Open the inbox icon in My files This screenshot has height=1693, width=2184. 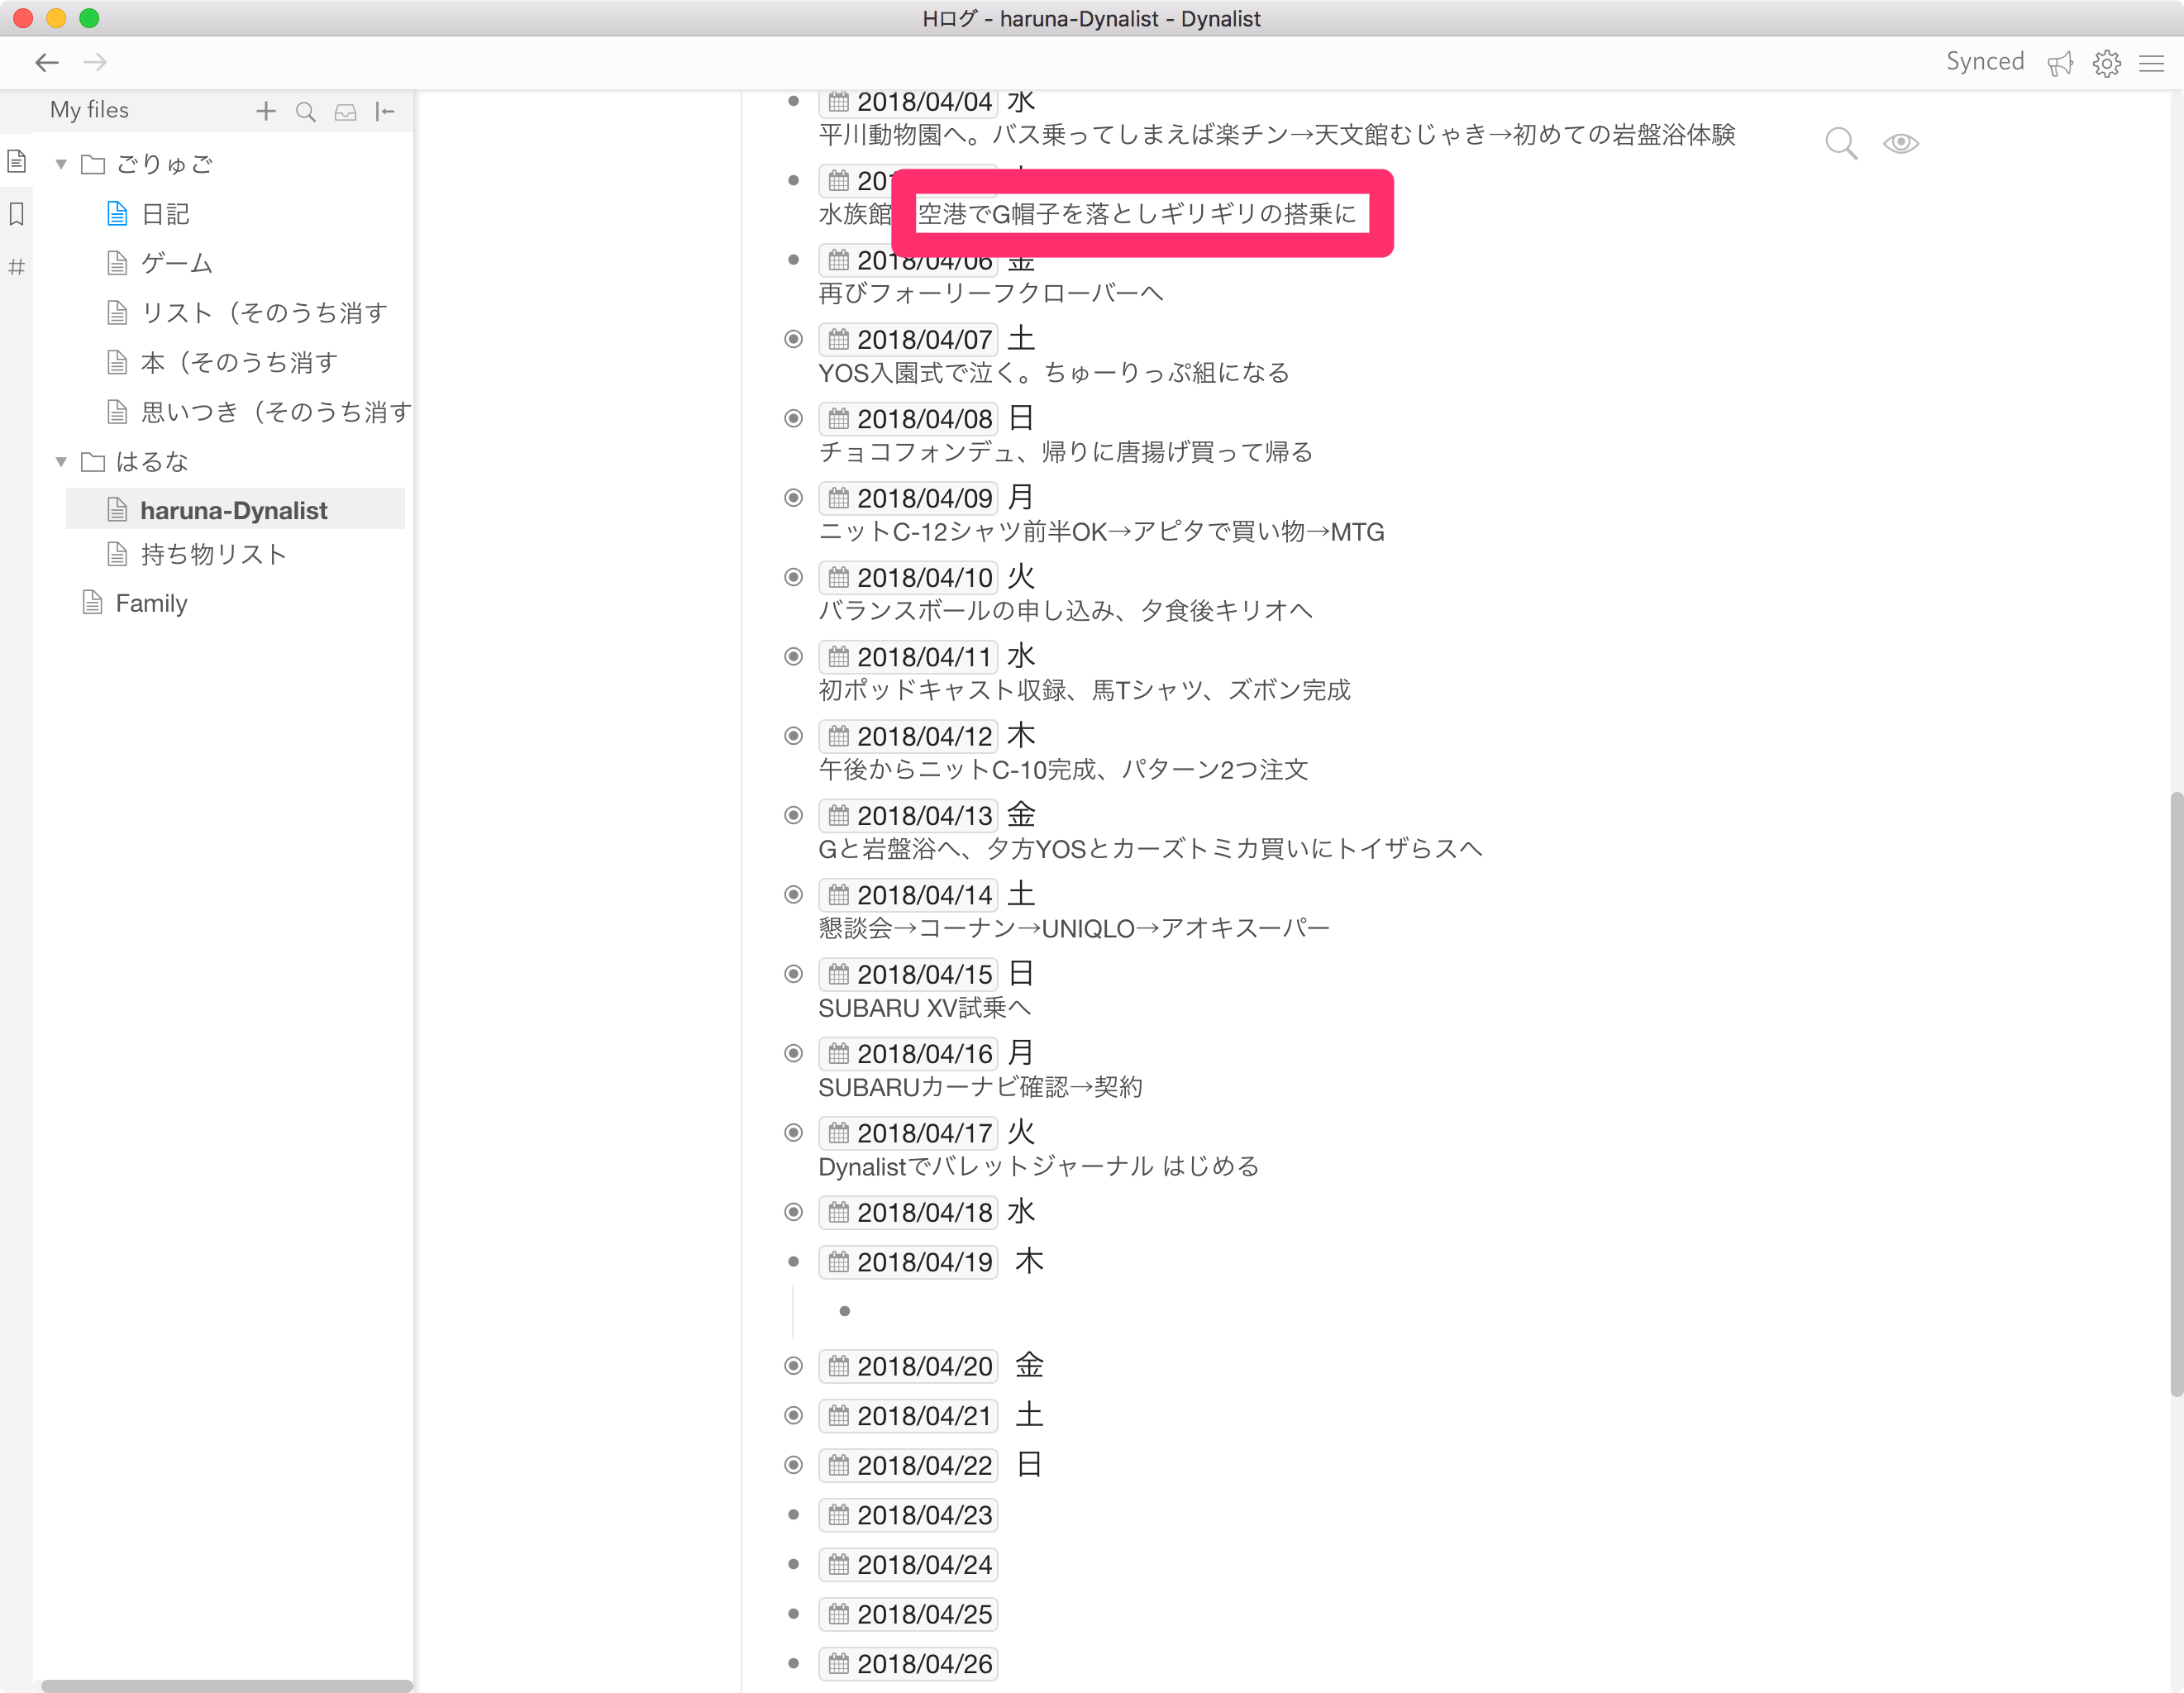click(x=345, y=111)
